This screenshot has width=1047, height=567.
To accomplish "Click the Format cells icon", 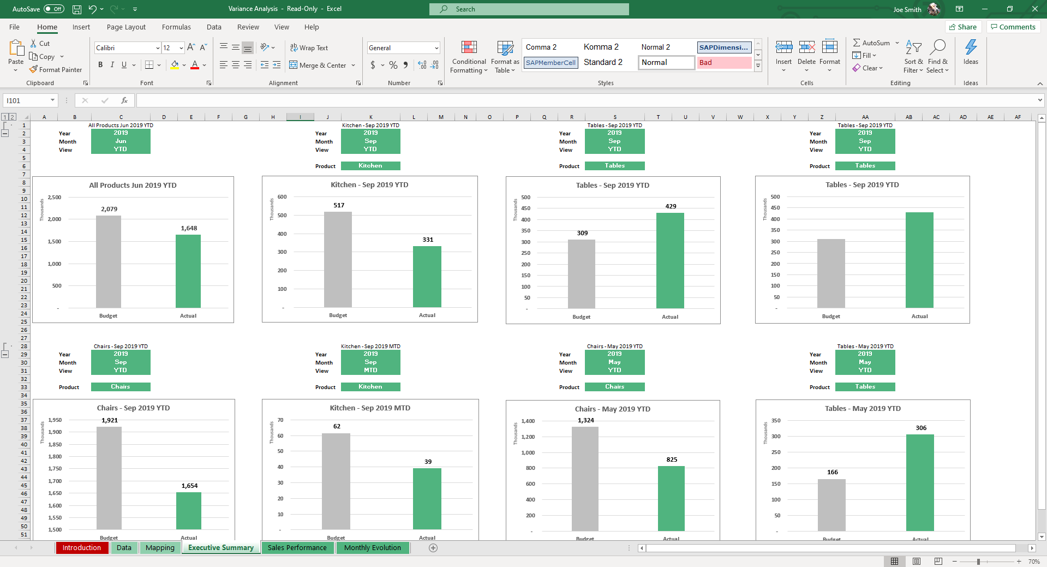I will coord(830,47).
